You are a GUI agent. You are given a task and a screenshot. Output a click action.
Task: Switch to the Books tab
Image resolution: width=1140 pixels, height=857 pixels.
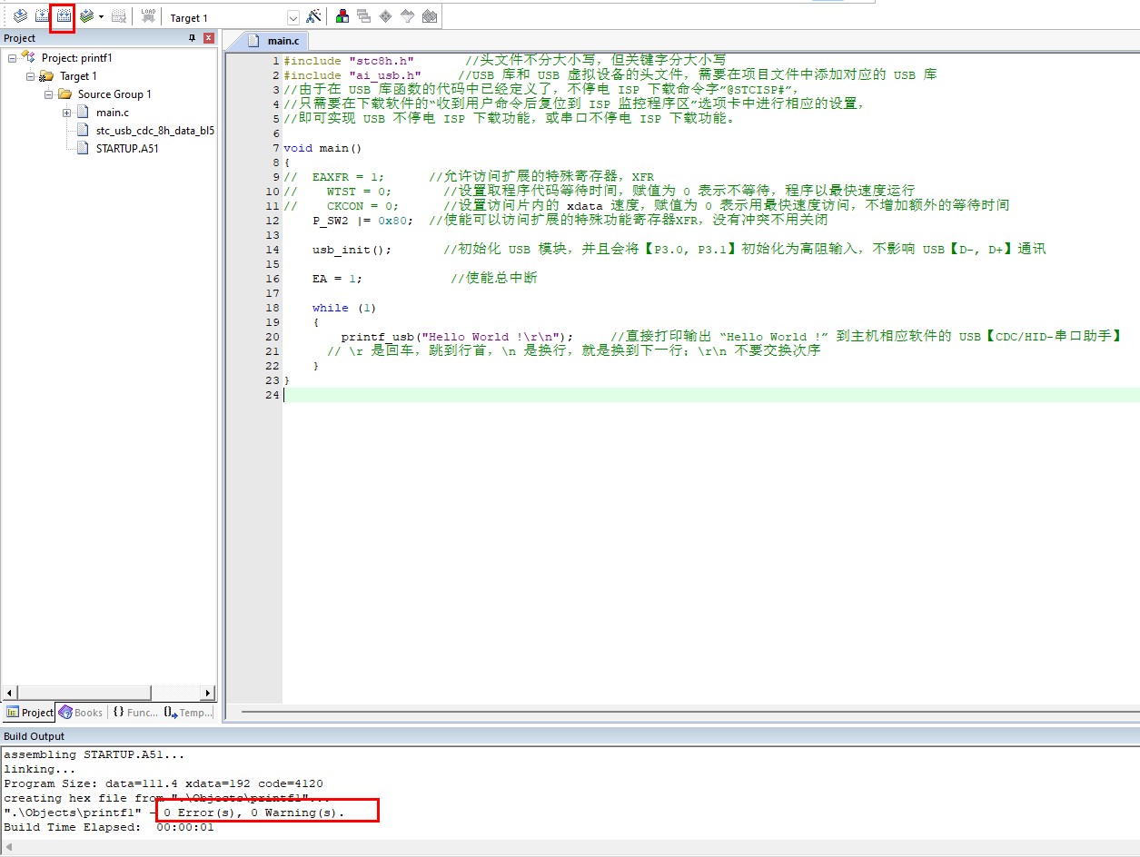81,713
